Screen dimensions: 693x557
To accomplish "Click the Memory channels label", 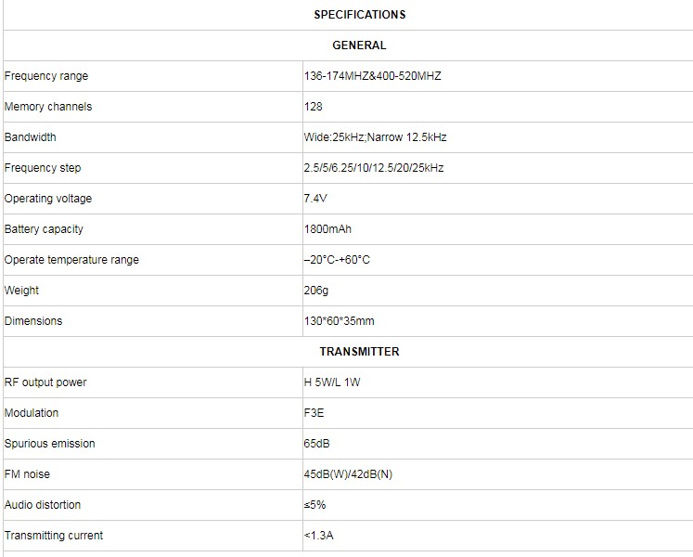I will tap(48, 107).
